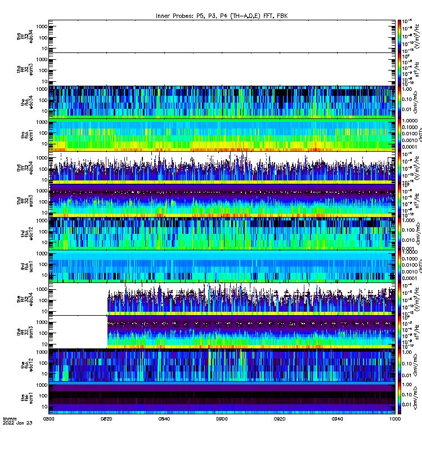Click inside the tha fbk edc34 spectrogram panel
The height and width of the screenshot is (451, 422).
point(222,102)
